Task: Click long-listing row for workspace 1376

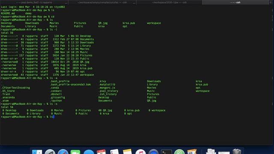Action: pos(48,75)
